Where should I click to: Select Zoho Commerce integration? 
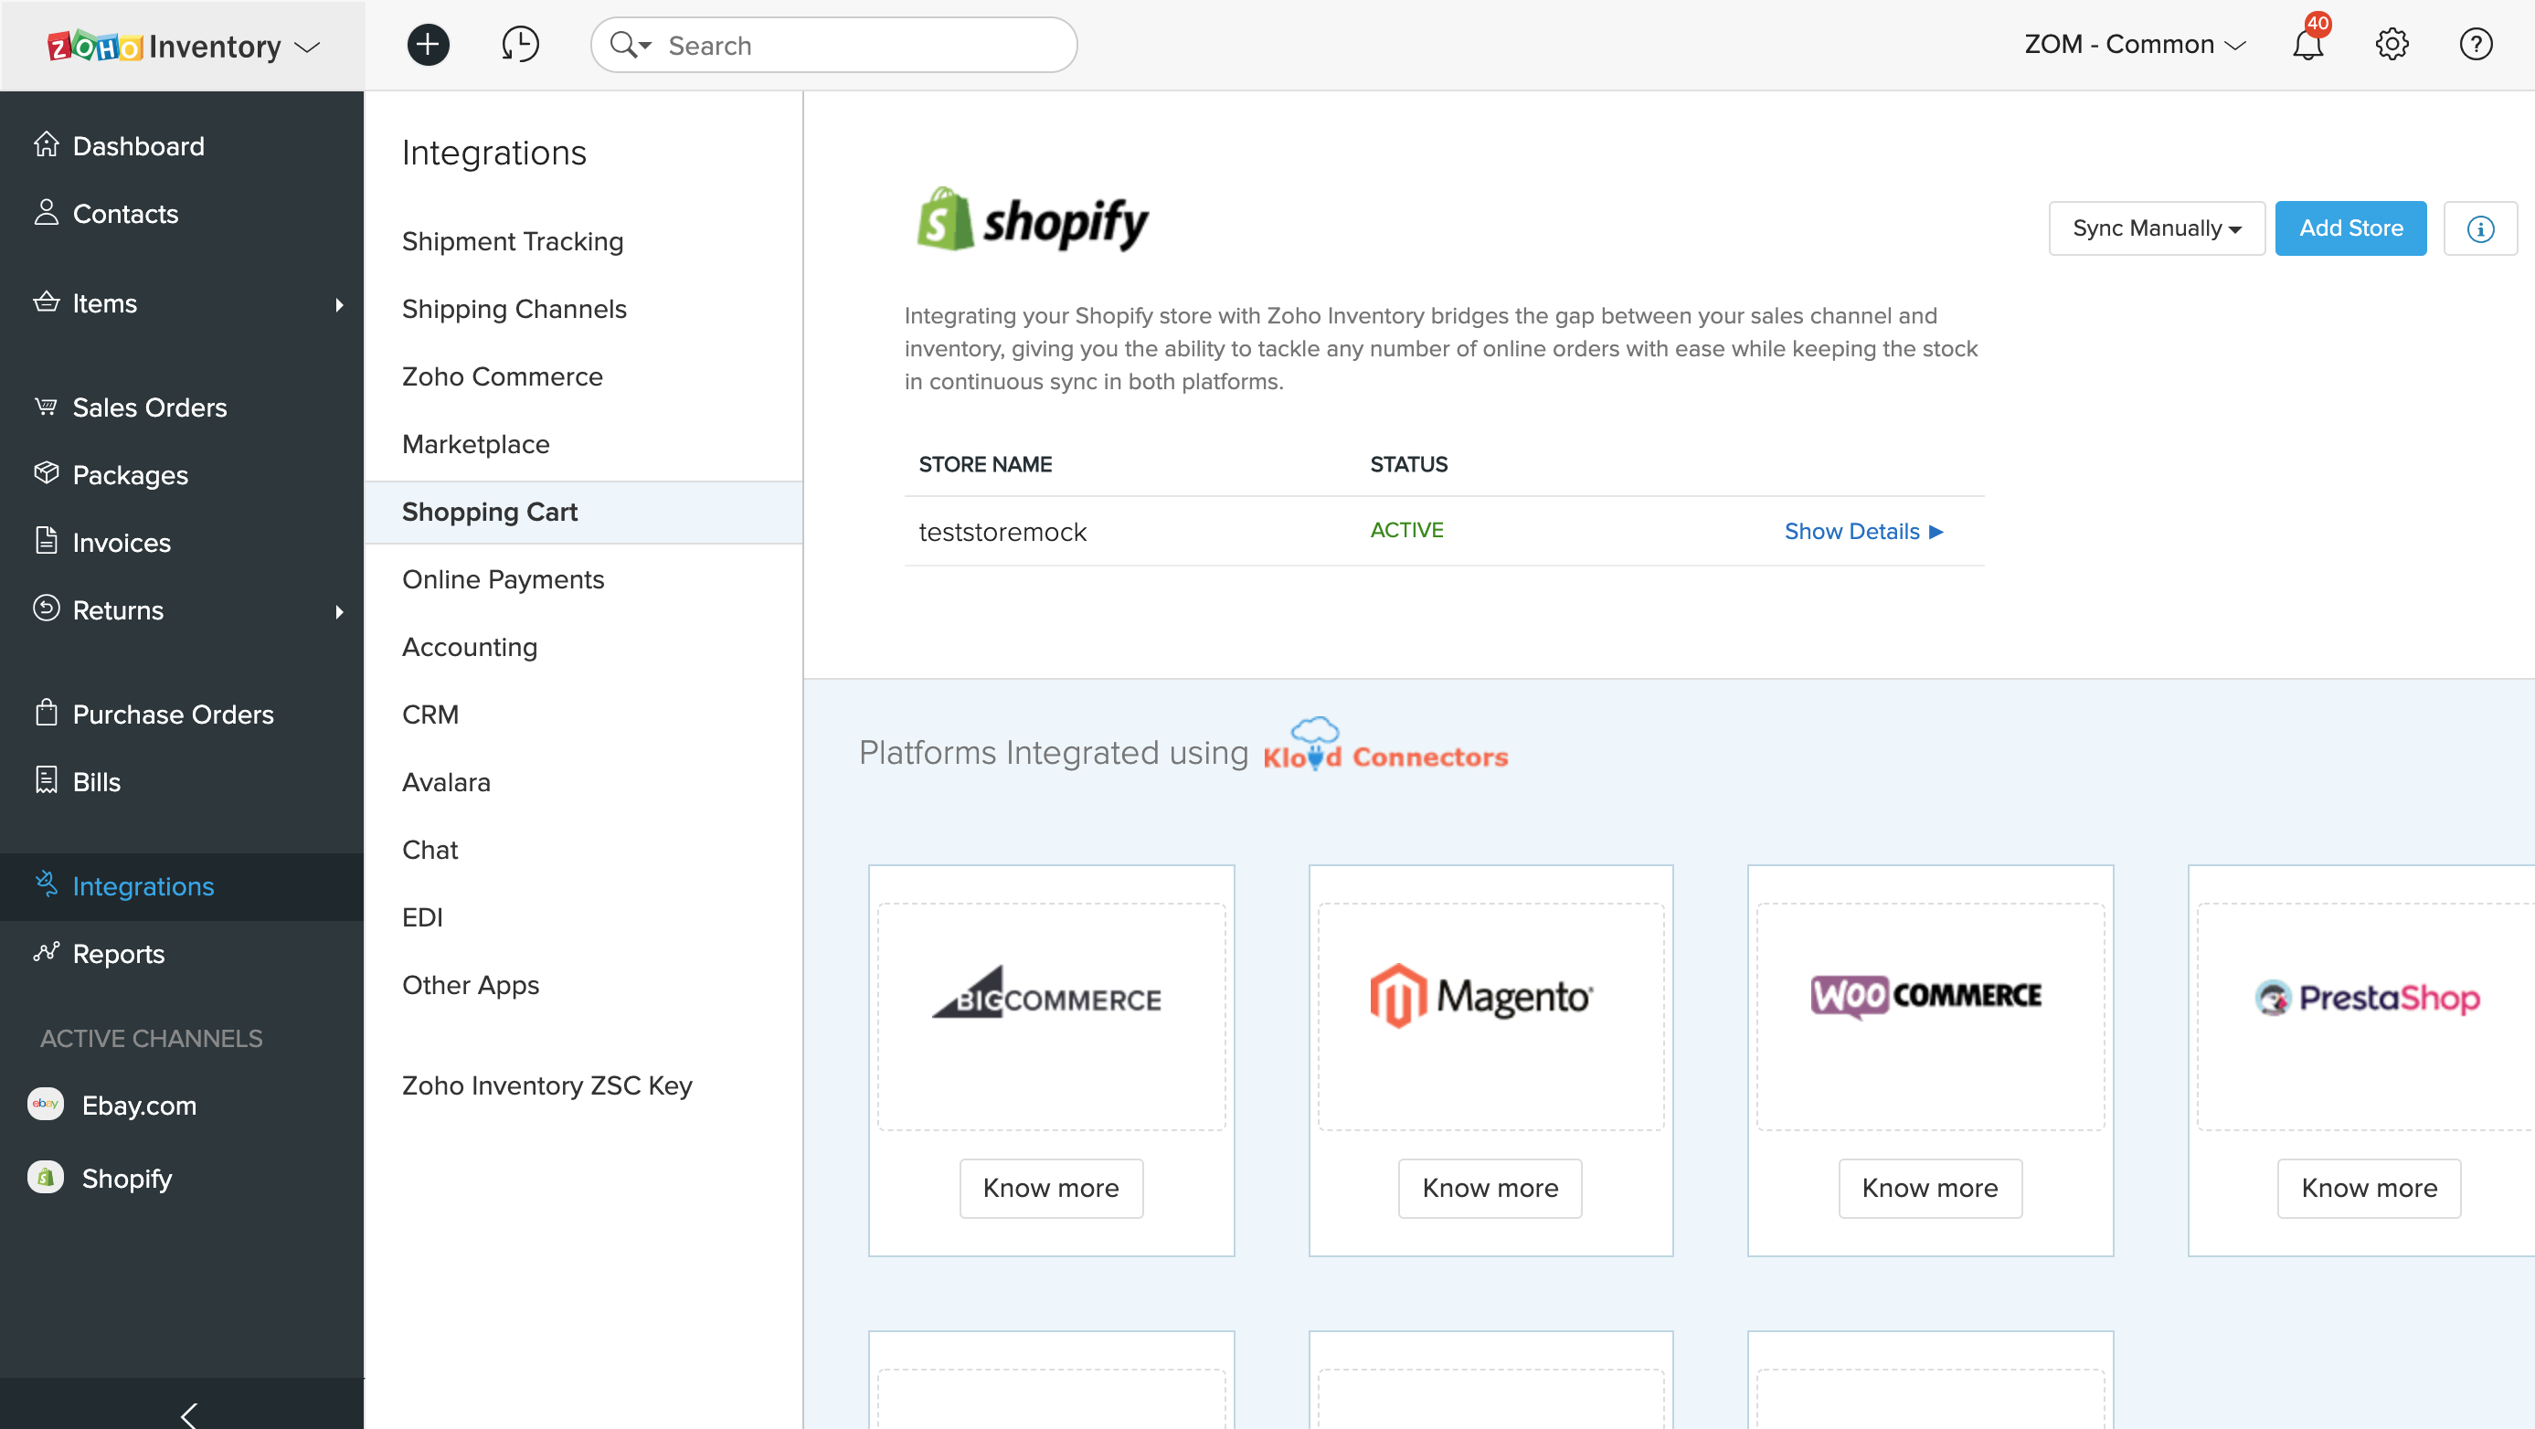pyautogui.click(x=502, y=376)
